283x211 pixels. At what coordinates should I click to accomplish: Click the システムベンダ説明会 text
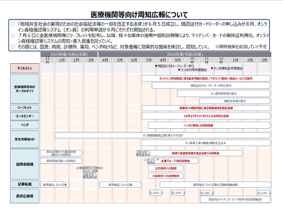point(151,161)
